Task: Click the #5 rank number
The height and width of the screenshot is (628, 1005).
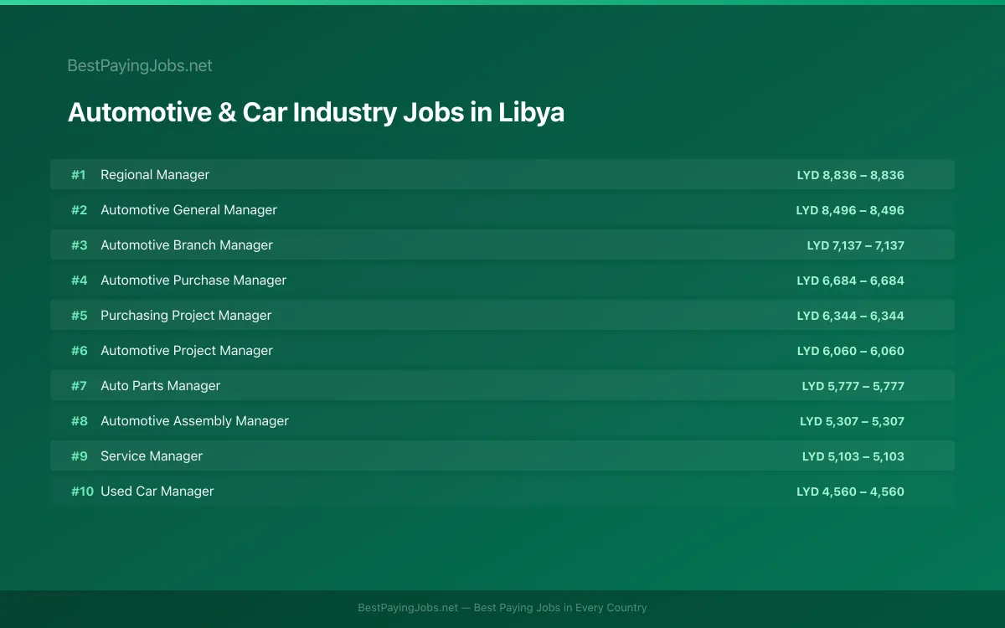Action: click(x=79, y=316)
